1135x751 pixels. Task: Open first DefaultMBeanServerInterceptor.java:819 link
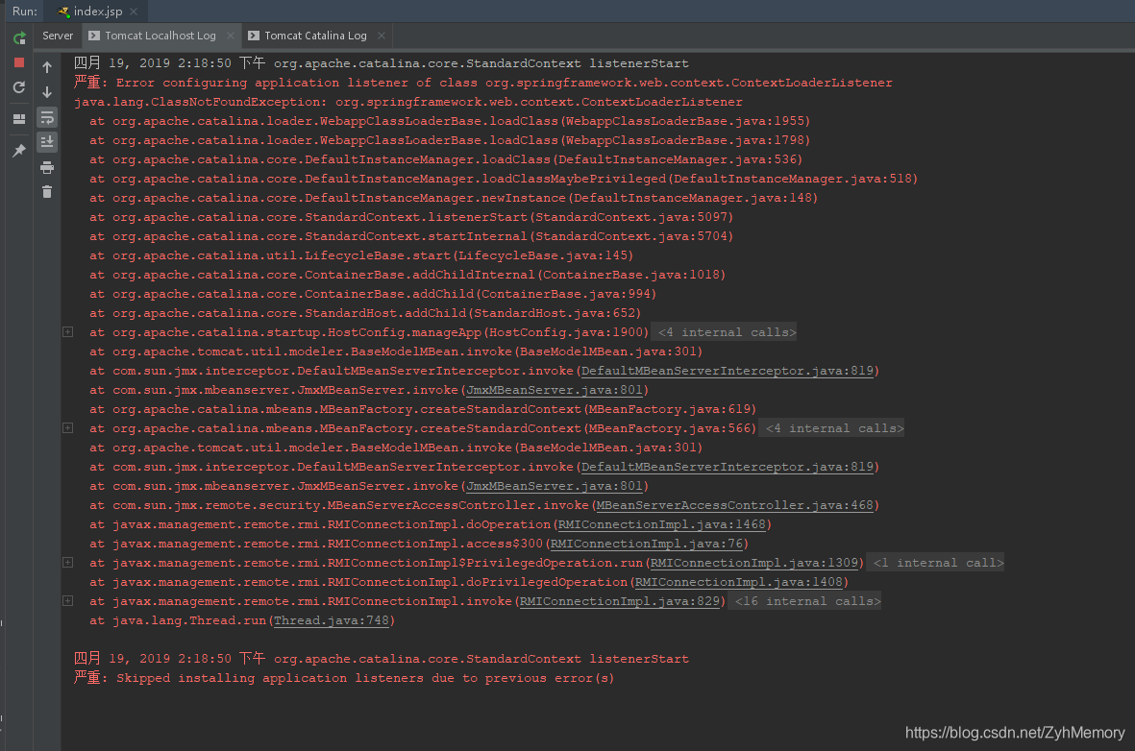pos(728,371)
